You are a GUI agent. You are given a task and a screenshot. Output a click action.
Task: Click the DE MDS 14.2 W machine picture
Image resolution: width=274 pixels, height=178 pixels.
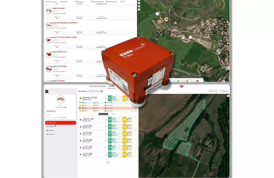tap(49, 54)
